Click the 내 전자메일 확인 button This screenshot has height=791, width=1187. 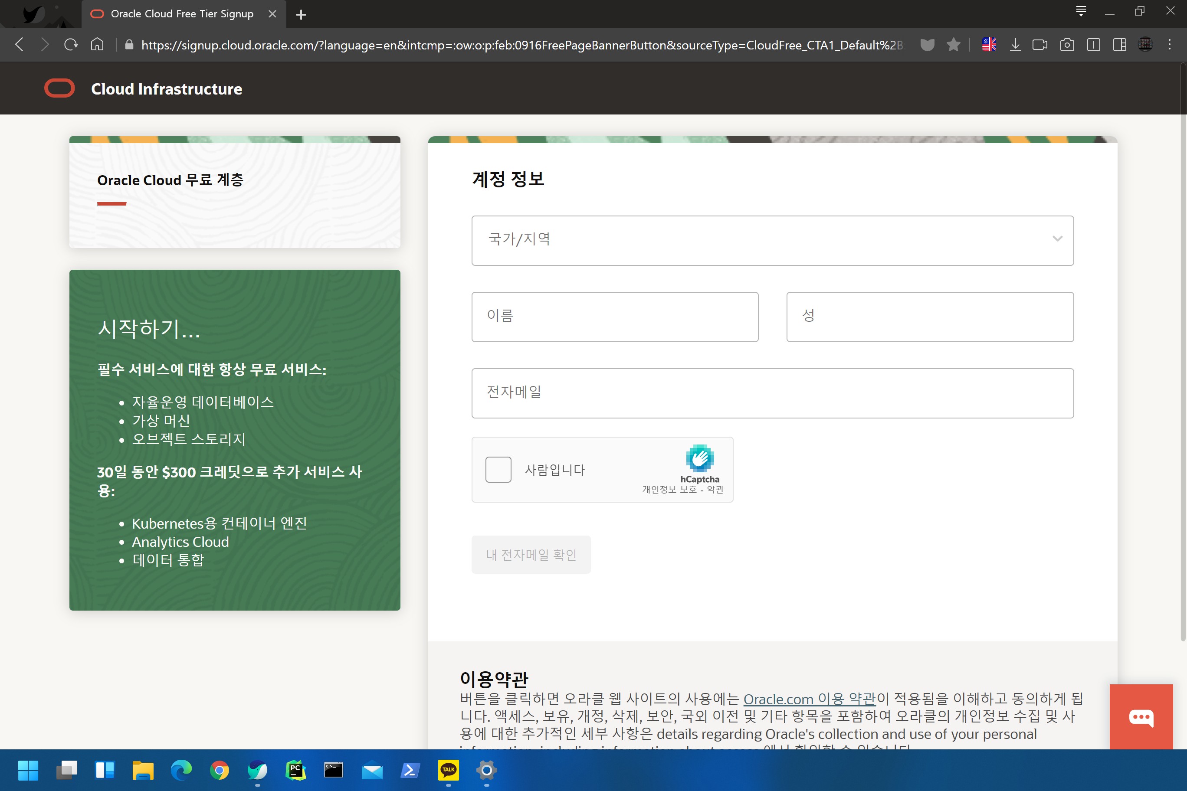coord(531,554)
